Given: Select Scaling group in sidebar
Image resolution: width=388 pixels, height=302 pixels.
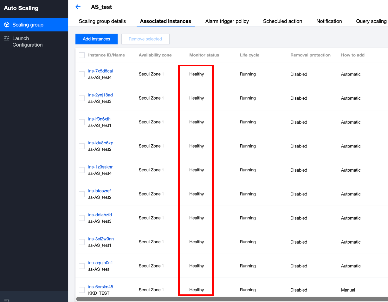Looking at the screenshot, I should [x=34, y=25].
